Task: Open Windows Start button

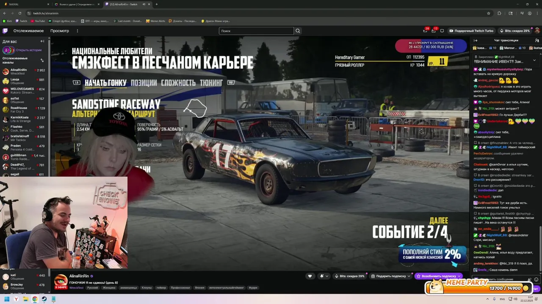Action: [7, 299]
